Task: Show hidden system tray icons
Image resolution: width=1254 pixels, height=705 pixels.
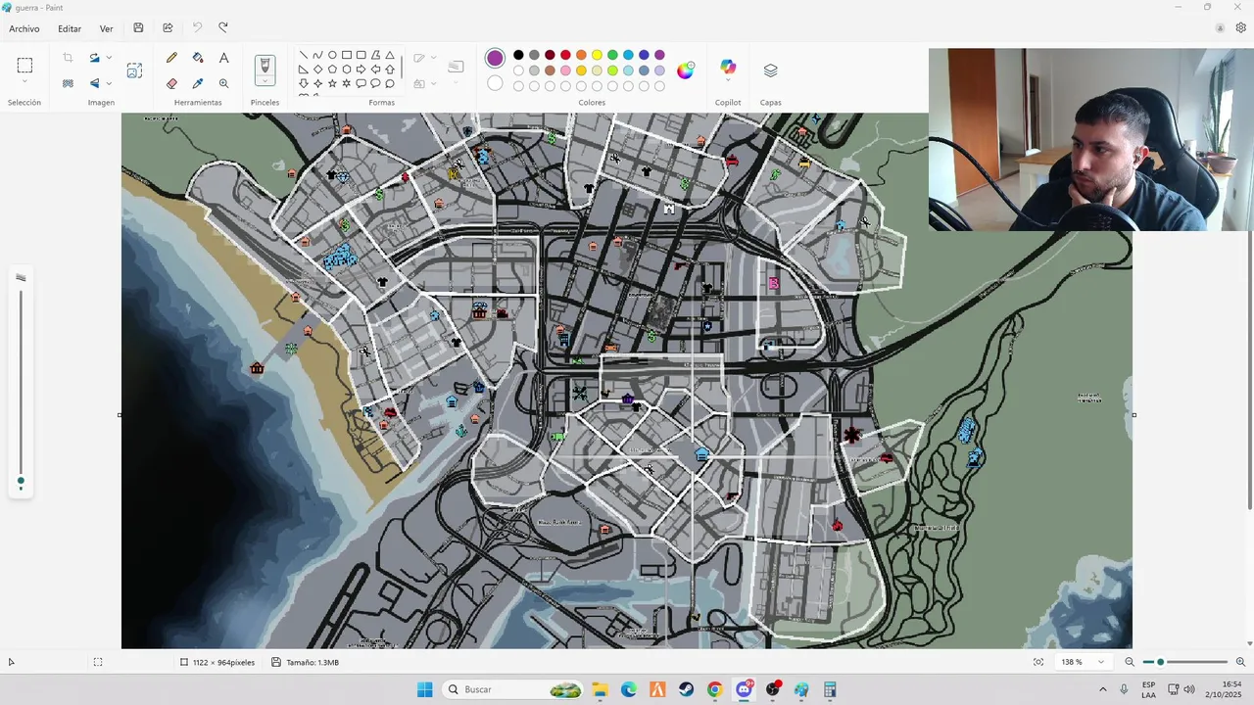Action: [x=1102, y=689]
